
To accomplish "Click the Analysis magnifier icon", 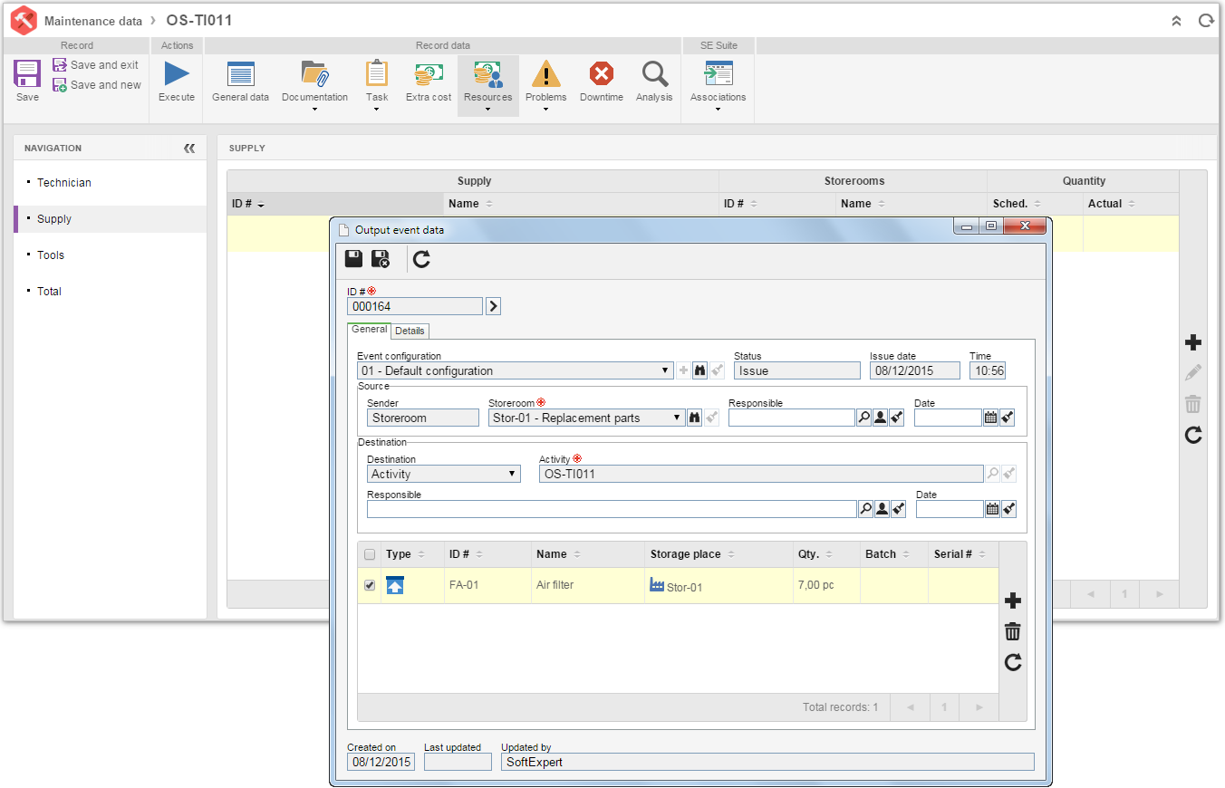I will pyautogui.click(x=654, y=73).
